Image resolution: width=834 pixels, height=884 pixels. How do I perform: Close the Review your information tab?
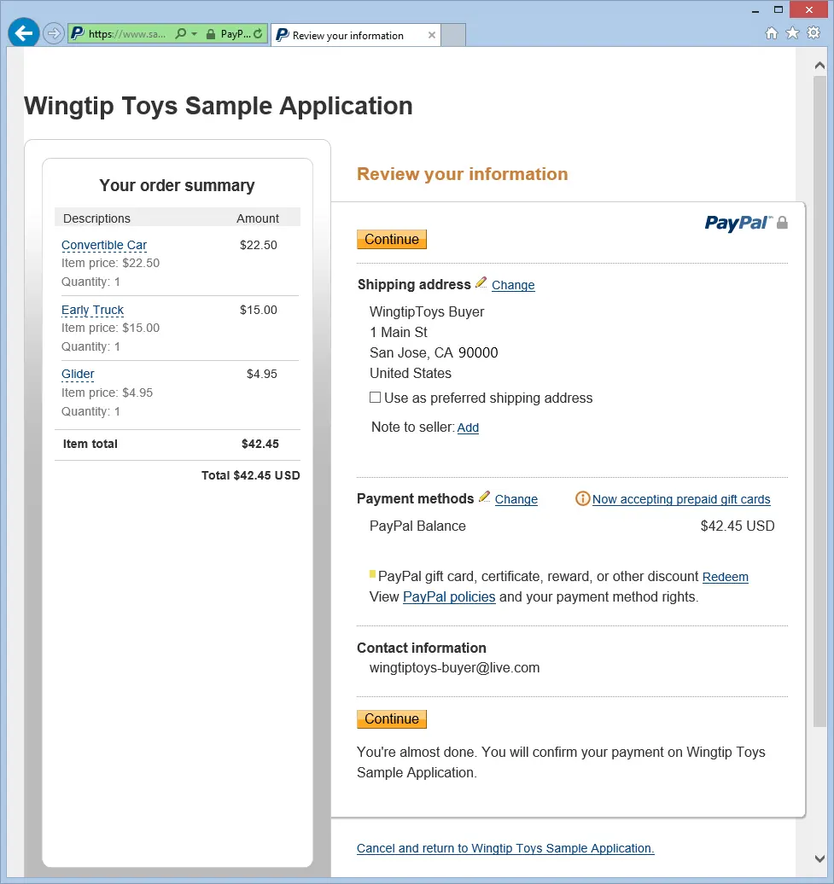431,35
